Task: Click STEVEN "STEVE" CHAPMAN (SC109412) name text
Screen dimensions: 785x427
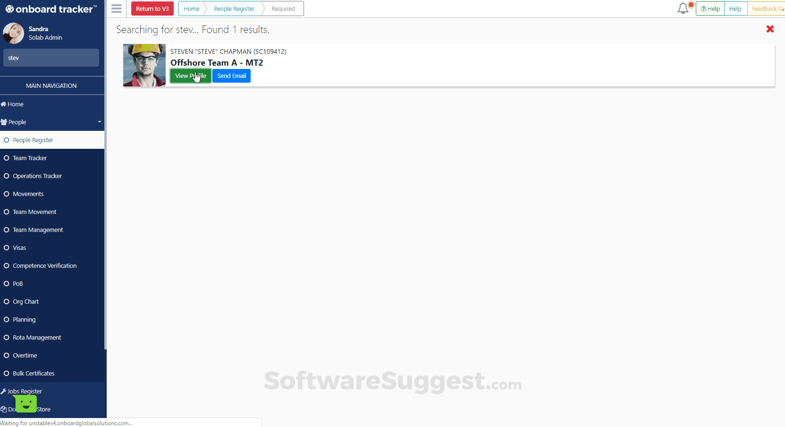Action: (x=228, y=51)
